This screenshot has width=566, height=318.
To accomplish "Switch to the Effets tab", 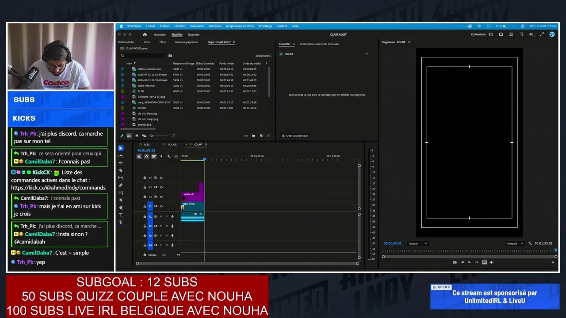I will (x=163, y=42).
